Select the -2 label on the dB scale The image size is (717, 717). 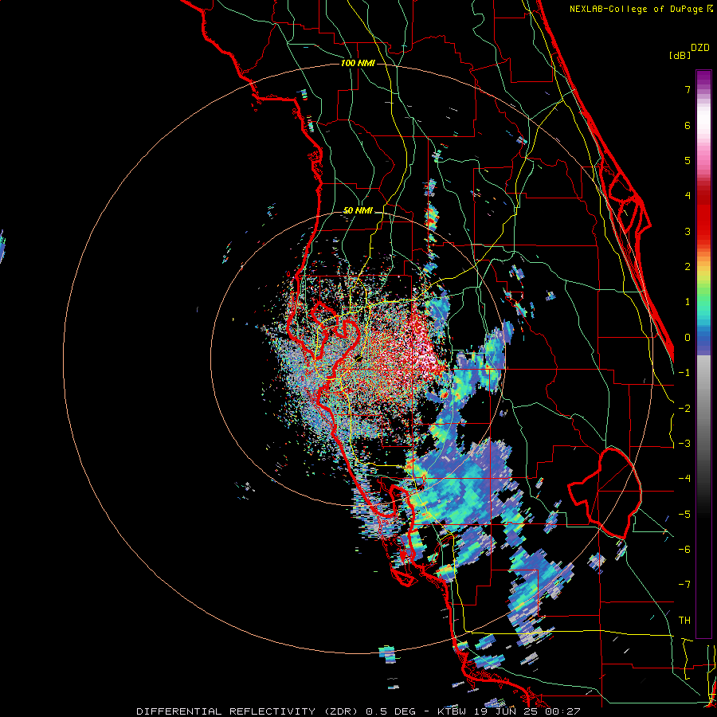click(x=684, y=408)
